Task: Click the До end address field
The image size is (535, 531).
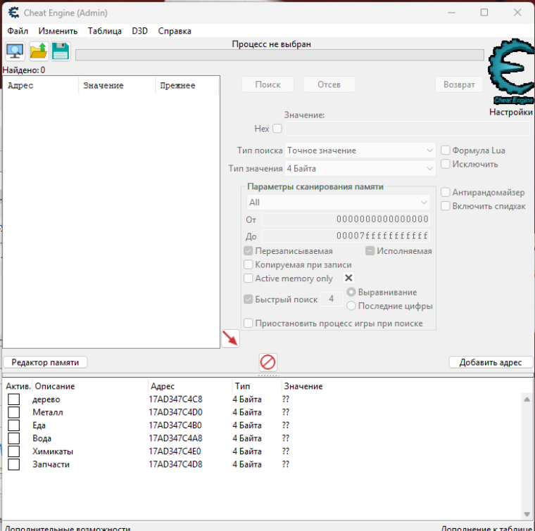Action: coord(346,236)
